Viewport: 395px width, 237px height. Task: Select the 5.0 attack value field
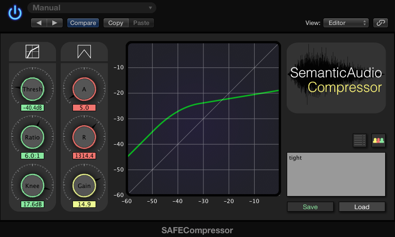coord(84,107)
